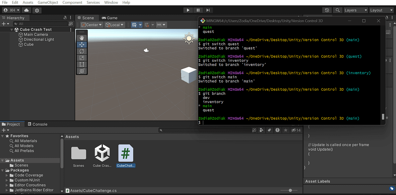
Task: Click Search by Type icon in Project
Action: [x=262, y=130]
